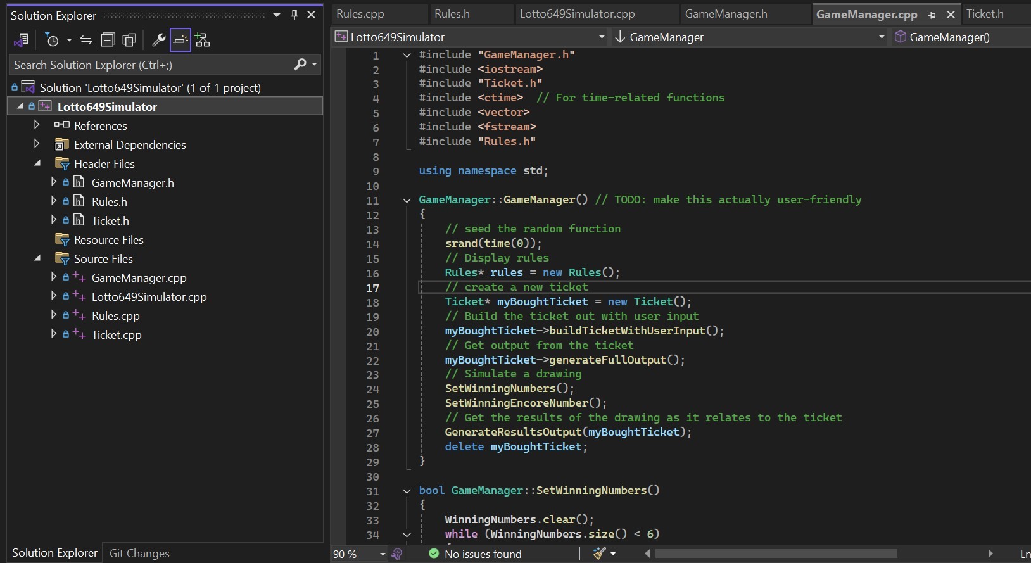Click View Class Diagram icon

pyautogui.click(x=203, y=41)
